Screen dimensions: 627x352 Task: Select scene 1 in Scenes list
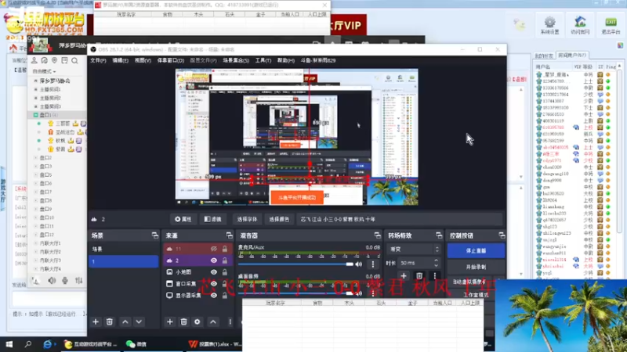(x=124, y=261)
